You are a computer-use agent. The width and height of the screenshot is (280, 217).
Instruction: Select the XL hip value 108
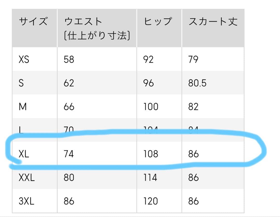(151, 154)
